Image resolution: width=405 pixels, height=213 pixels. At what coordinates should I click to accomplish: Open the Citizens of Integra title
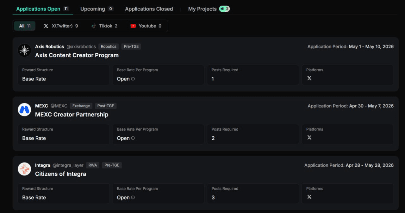[61, 174]
